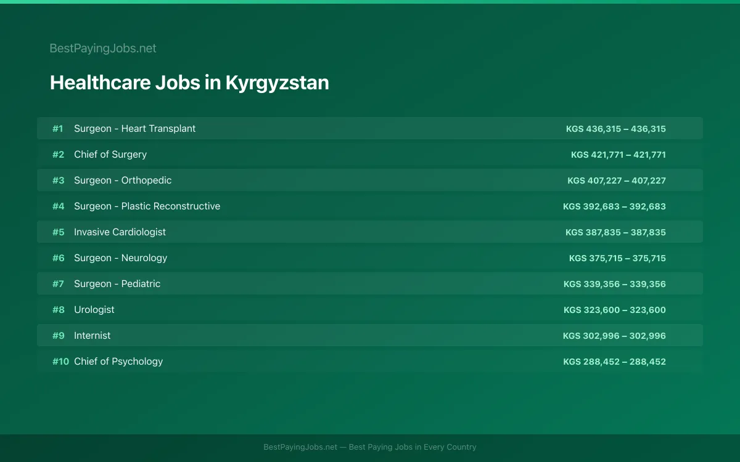The image size is (740, 462).
Task: Click salary KGS 375,715 – 375,715
Action: coord(617,258)
